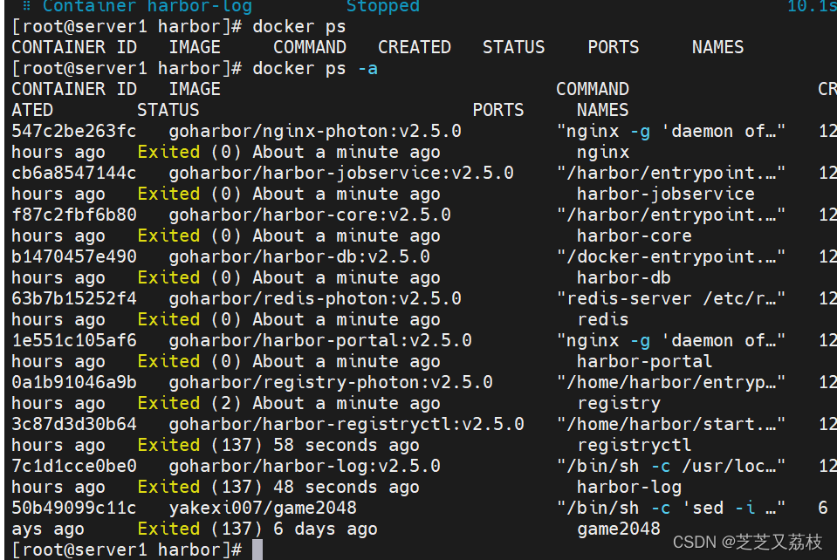Click container ID 547c2be263fc
Image resolution: width=837 pixels, height=560 pixels.
click(x=74, y=131)
